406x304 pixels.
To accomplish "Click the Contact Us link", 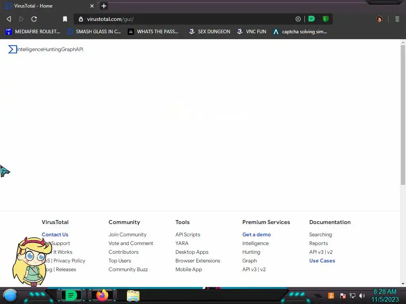I will [55, 234].
